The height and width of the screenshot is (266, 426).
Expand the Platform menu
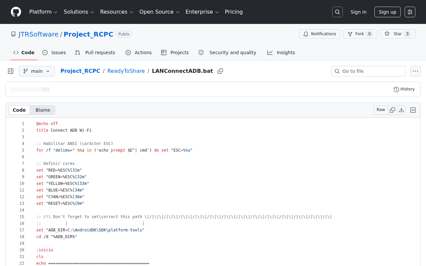click(x=43, y=12)
